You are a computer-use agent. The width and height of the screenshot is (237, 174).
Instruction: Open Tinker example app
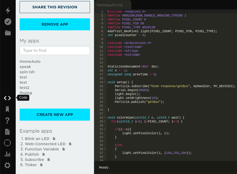31,165
